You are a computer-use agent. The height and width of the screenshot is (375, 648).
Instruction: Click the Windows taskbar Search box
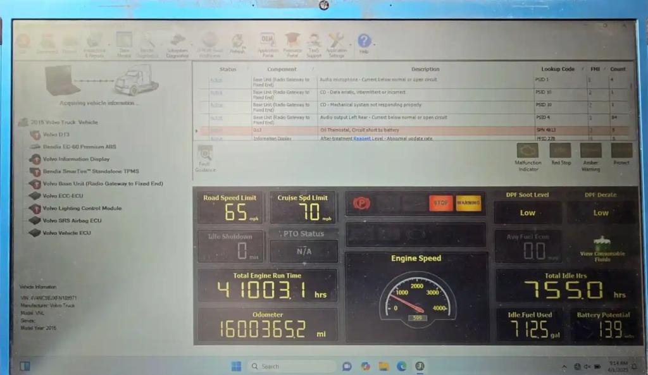[291, 366]
